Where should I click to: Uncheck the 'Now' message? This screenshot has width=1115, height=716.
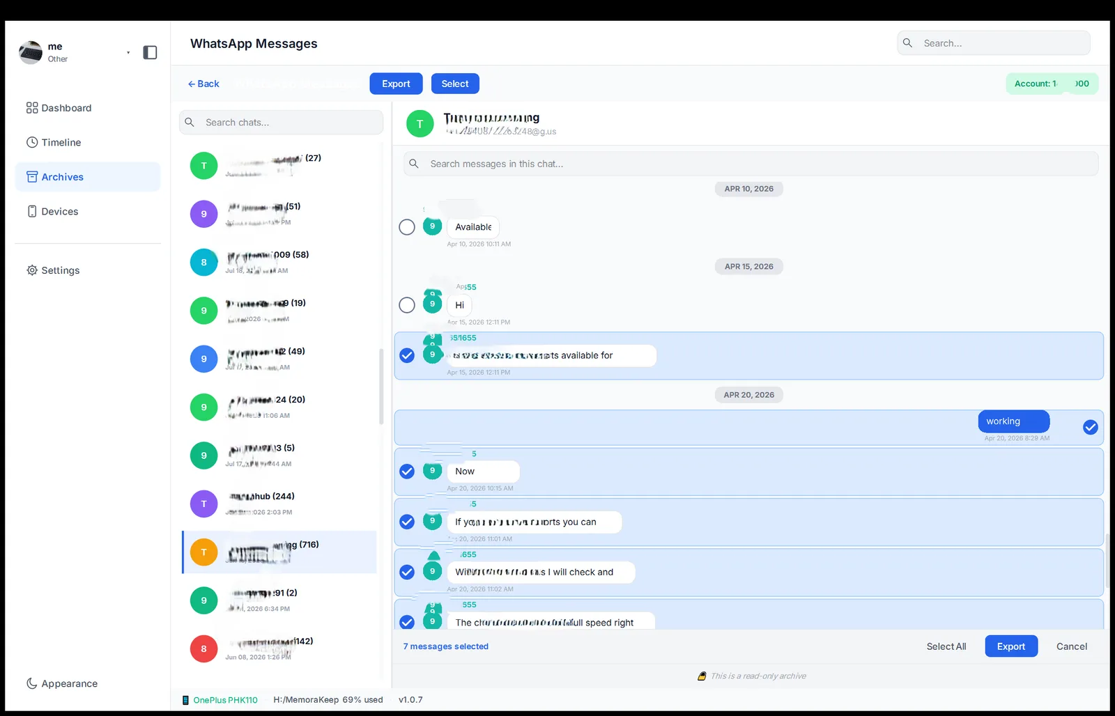click(x=407, y=472)
